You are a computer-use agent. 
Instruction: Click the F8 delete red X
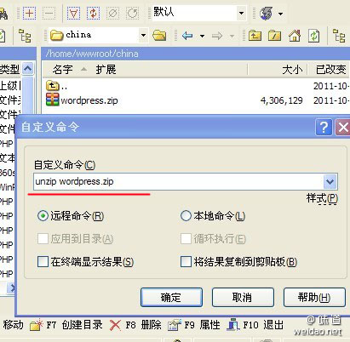coord(115,325)
